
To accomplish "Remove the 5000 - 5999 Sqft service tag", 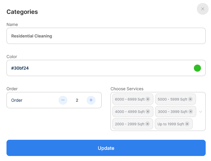I will click(x=190, y=99).
